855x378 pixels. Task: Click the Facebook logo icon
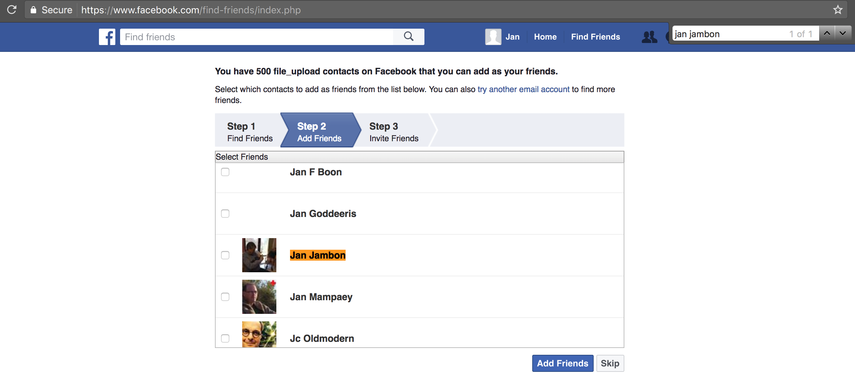107,37
